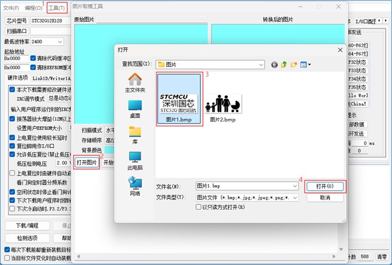Enable 当目标文件变化时自动装载 checkbox
The image size is (392, 265).
pyautogui.click(x=7, y=258)
